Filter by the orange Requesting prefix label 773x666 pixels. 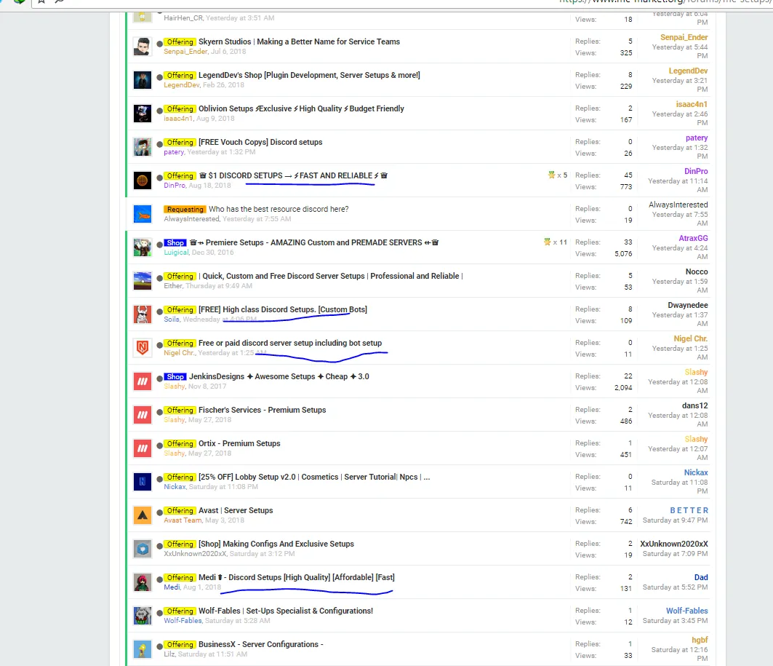coord(185,210)
